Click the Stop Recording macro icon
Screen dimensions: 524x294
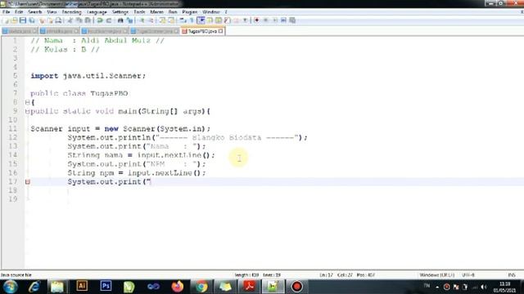(x=265, y=20)
